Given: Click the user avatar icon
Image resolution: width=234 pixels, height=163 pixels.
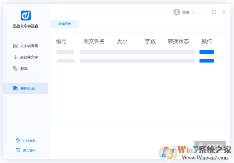Looking at the screenshot, I should (x=177, y=12).
